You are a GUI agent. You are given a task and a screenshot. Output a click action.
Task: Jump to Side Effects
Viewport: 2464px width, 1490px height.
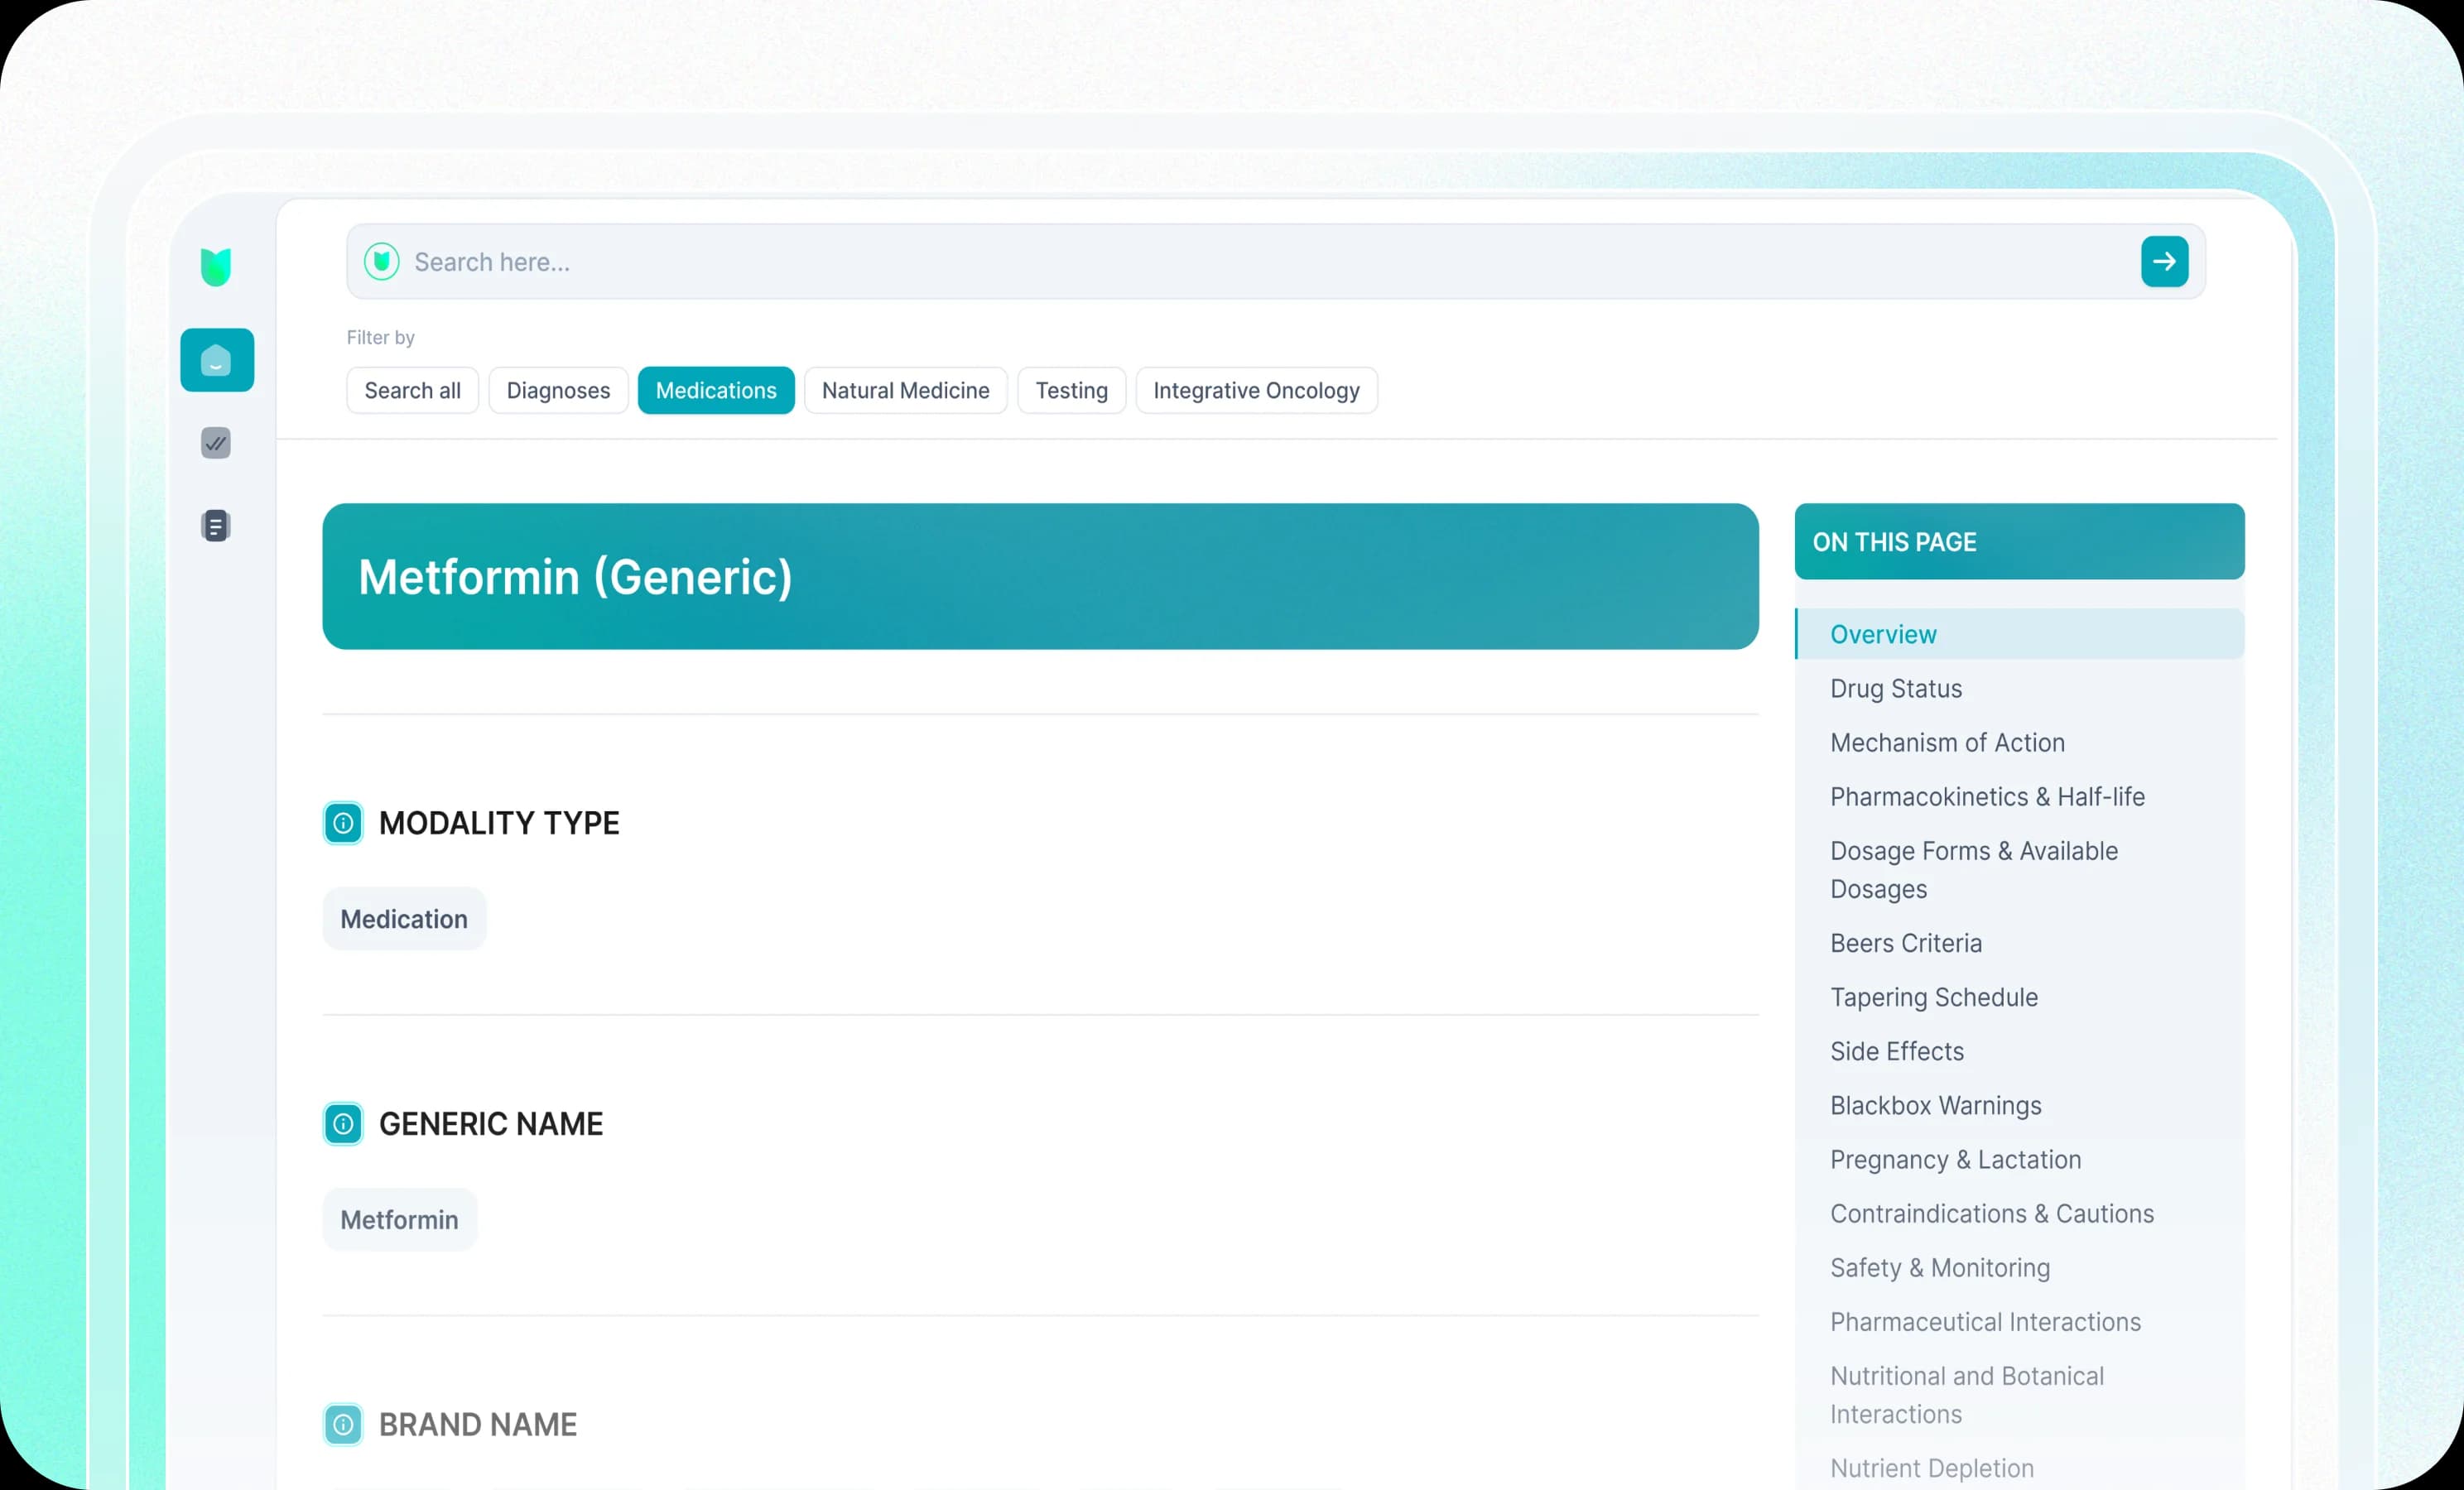(x=1896, y=1051)
